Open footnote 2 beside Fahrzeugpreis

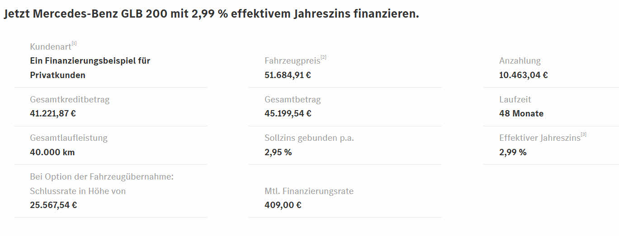click(323, 58)
